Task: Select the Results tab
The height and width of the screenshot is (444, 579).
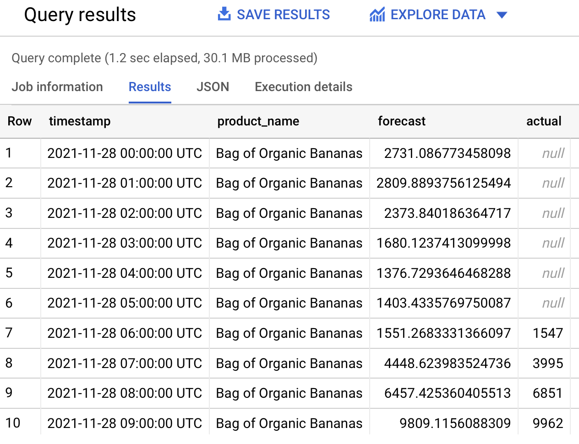Action: point(149,87)
